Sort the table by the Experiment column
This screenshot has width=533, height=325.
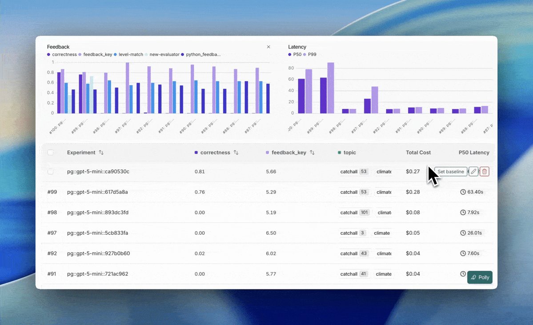(x=101, y=152)
